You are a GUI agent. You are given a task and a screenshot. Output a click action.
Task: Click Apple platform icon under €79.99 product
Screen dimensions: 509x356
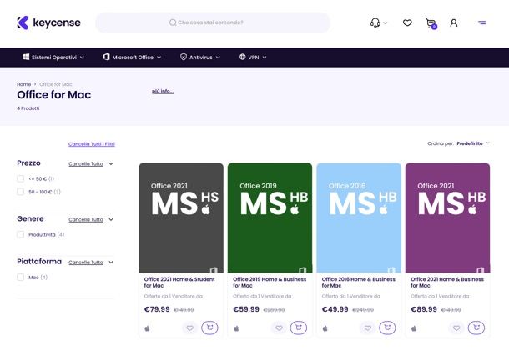(x=147, y=328)
